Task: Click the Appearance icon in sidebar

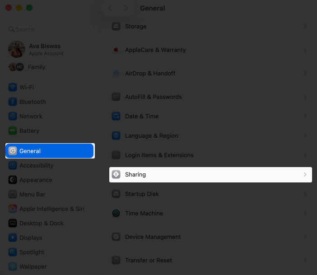Action: point(13,180)
